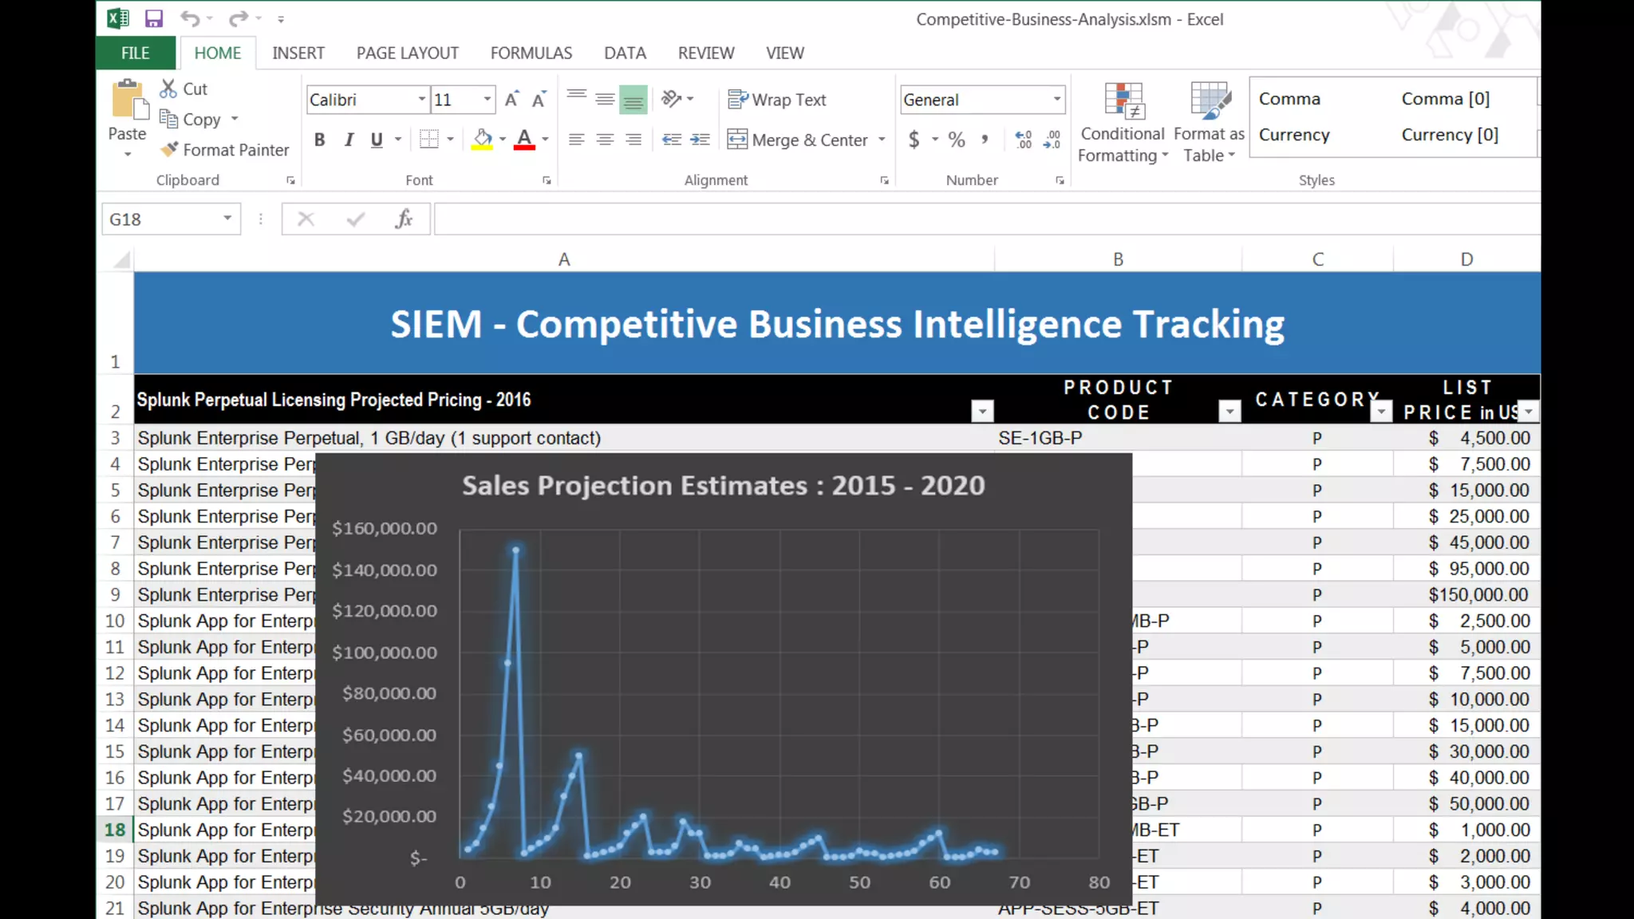Click the Save icon in quick access toolbar

click(153, 18)
